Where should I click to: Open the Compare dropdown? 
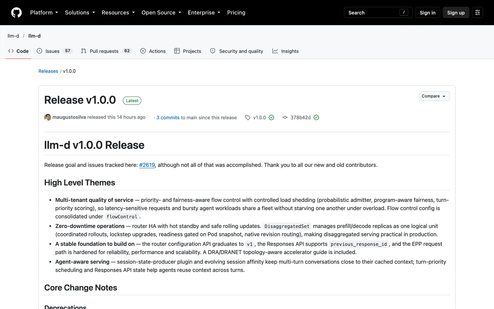pyautogui.click(x=434, y=96)
